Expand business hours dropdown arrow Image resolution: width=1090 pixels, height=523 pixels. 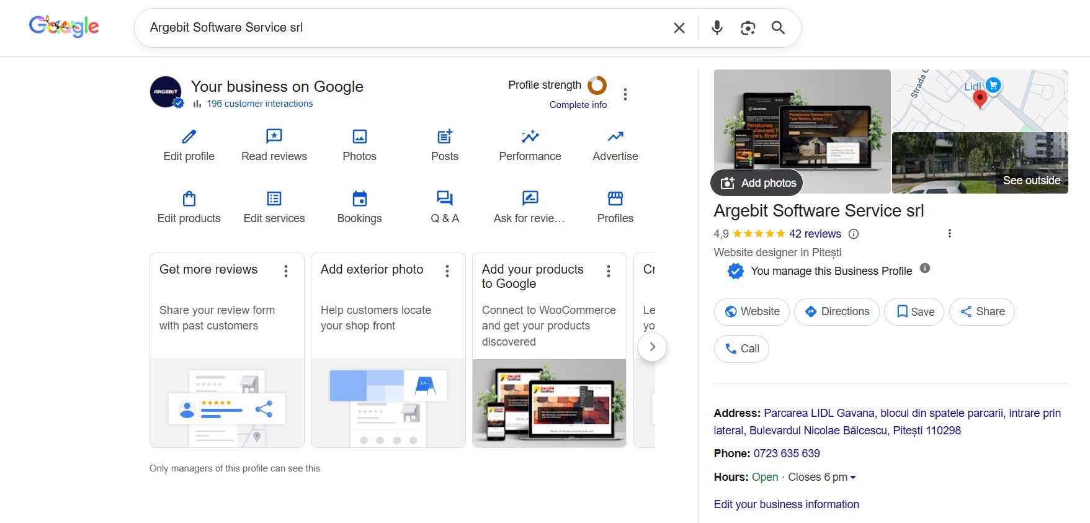[853, 478]
